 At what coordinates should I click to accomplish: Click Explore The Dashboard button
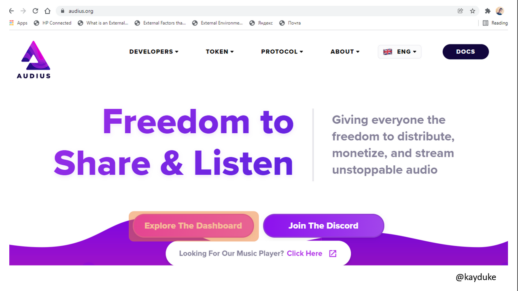pyautogui.click(x=193, y=226)
